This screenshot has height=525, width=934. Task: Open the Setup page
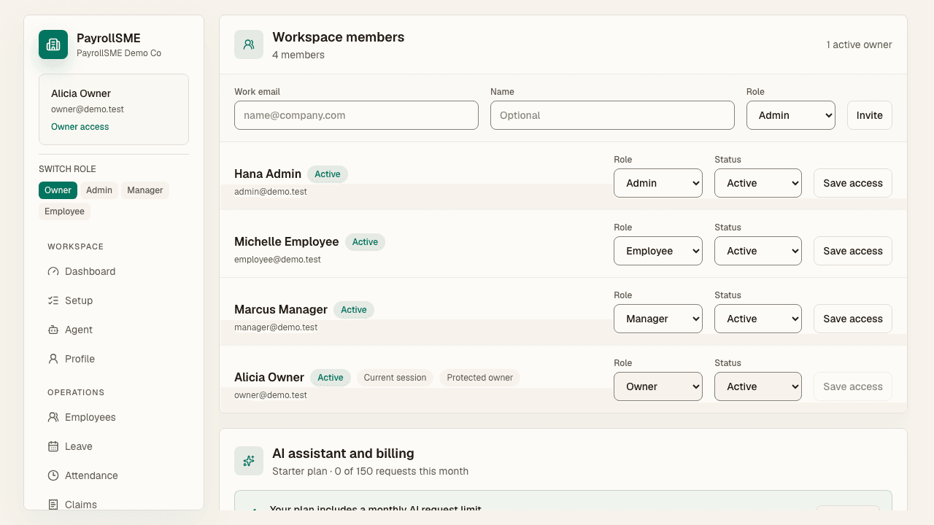coord(114,300)
